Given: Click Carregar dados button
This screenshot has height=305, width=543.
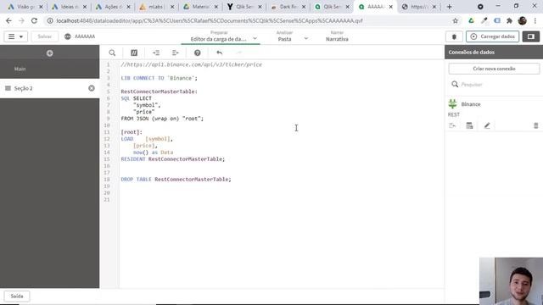Looking at the screenshot, I should click(492, 36).
